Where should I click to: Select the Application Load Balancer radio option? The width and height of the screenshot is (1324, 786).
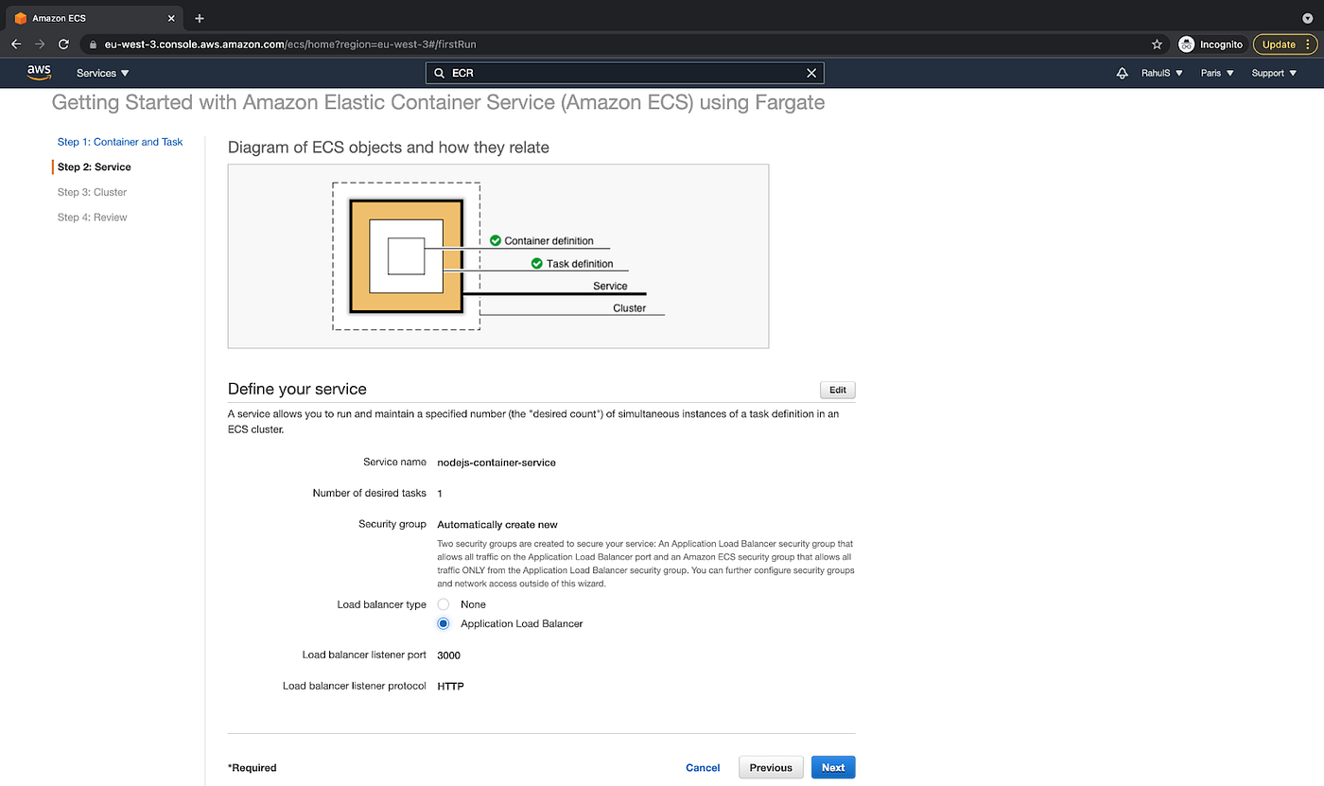pyautogui.click(x=444, y=623)
